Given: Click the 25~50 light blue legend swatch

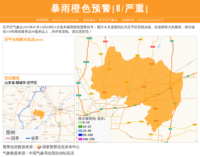Looking at the screenshot, I should tap(80, 131).
